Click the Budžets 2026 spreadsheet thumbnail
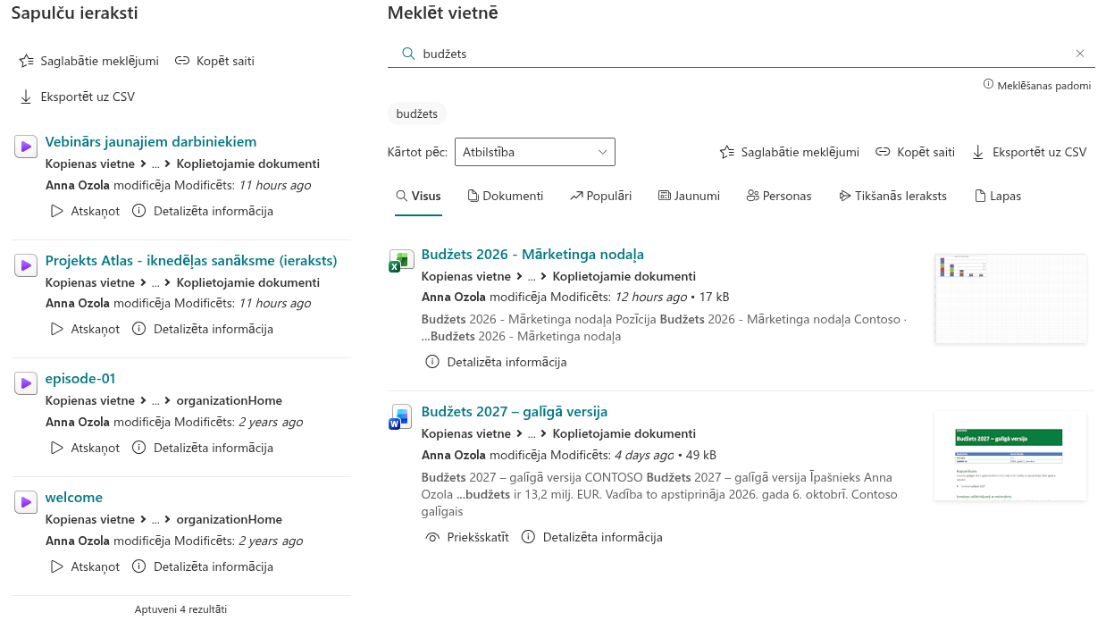This screenshot has height=621, width=1114. [1011, 299]
